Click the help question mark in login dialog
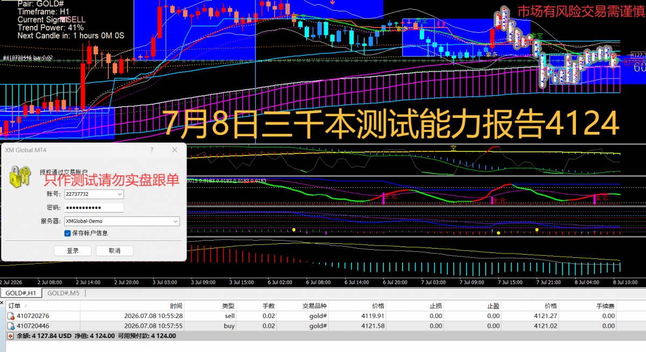The width and height of the screenshot is (646, 352). [x=152, y=150]
